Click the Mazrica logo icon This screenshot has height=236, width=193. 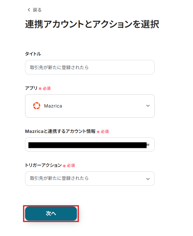[37, 106]
